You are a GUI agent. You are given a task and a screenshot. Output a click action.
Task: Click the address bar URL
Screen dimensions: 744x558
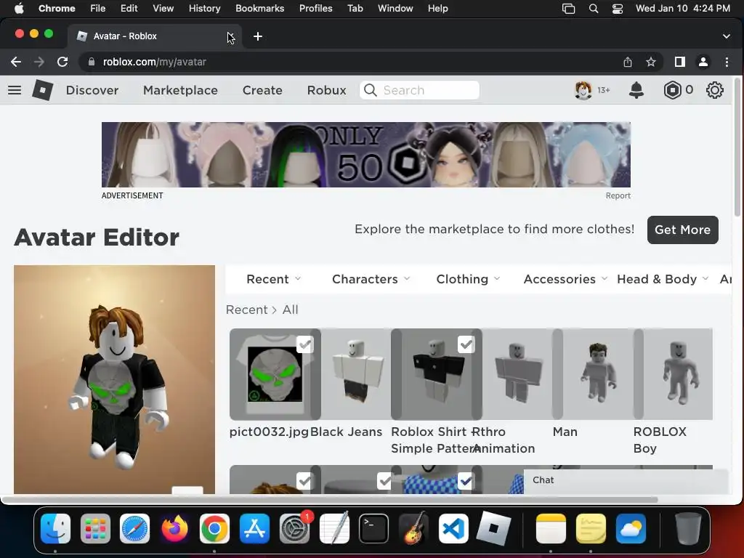point(154,62)
